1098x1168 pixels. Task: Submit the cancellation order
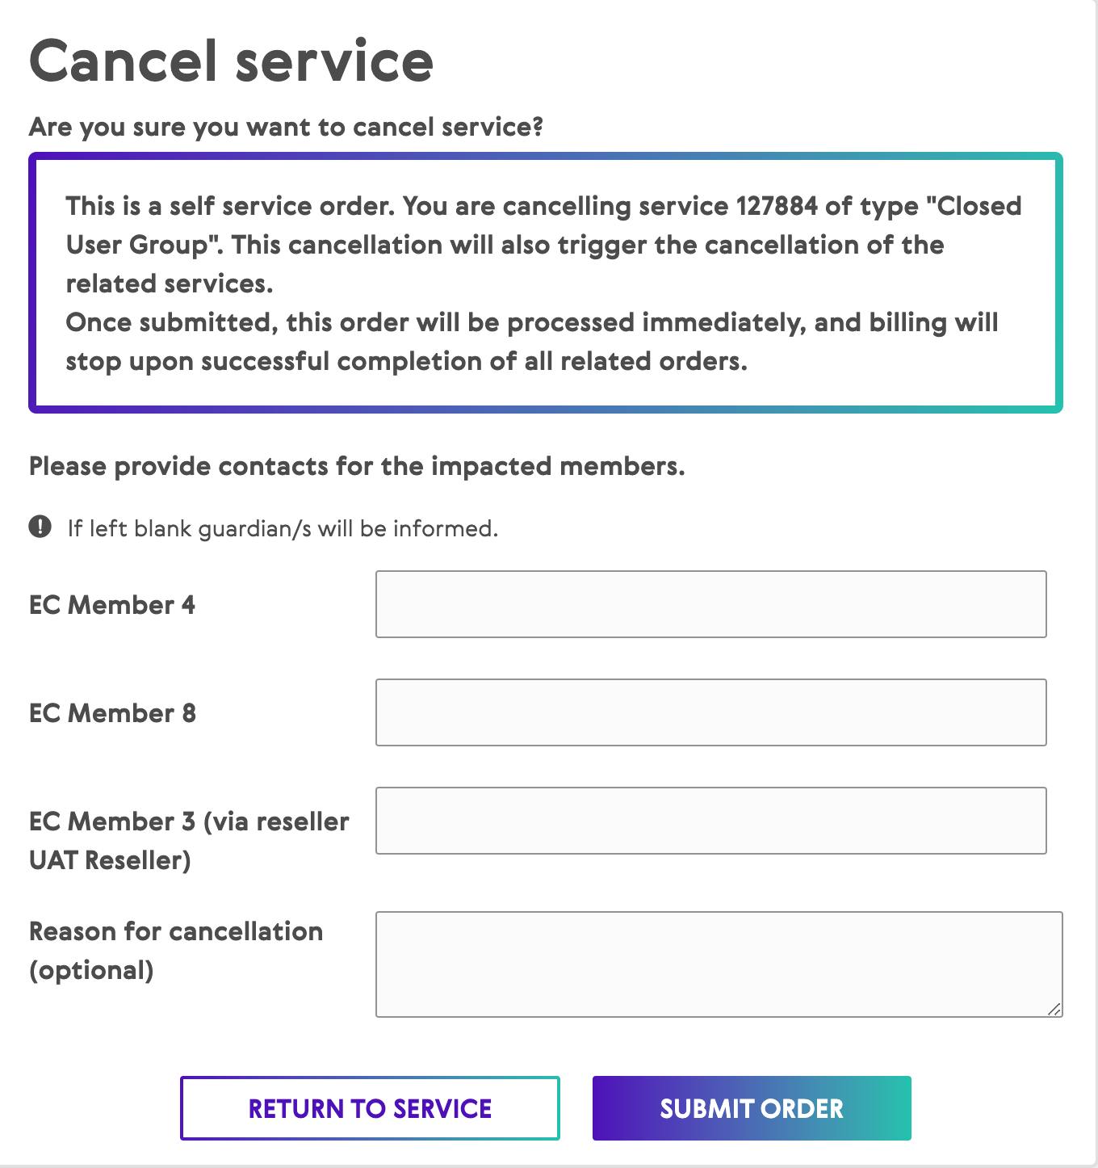coord(751,1108)
